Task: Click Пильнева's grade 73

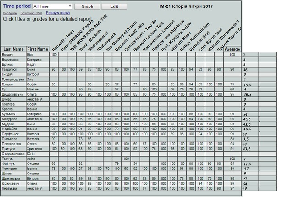Action: tap(80, 139)
